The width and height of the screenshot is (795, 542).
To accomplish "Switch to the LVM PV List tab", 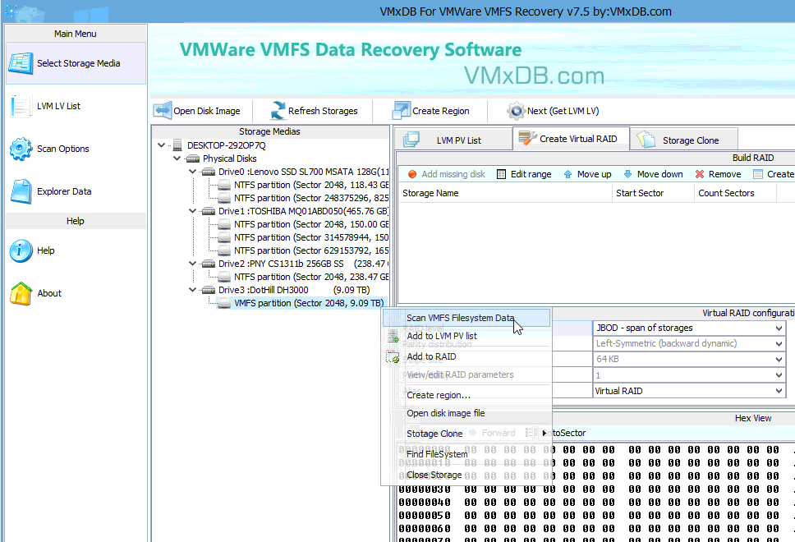I will click(453, 140).
